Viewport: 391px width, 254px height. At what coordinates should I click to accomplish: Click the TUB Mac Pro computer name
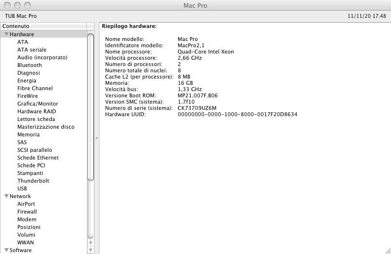(x=21, y=16)
